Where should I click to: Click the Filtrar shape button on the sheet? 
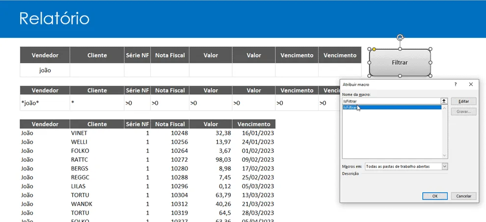coord(400,62)
